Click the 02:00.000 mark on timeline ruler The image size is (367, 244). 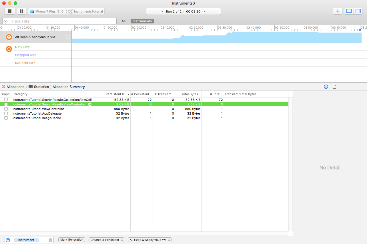point(140,28)
